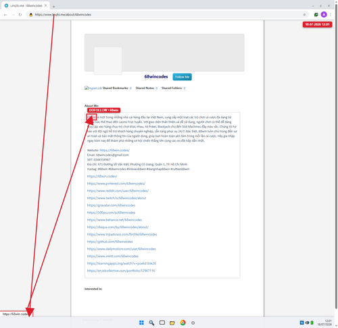The image size is (338, 328).
Task: Open the learningapps.org watch link
Action: click(122, 263)
